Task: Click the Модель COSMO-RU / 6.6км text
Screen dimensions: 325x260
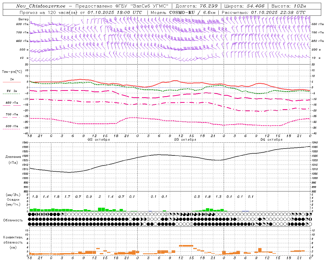Action: pos(183,12)
